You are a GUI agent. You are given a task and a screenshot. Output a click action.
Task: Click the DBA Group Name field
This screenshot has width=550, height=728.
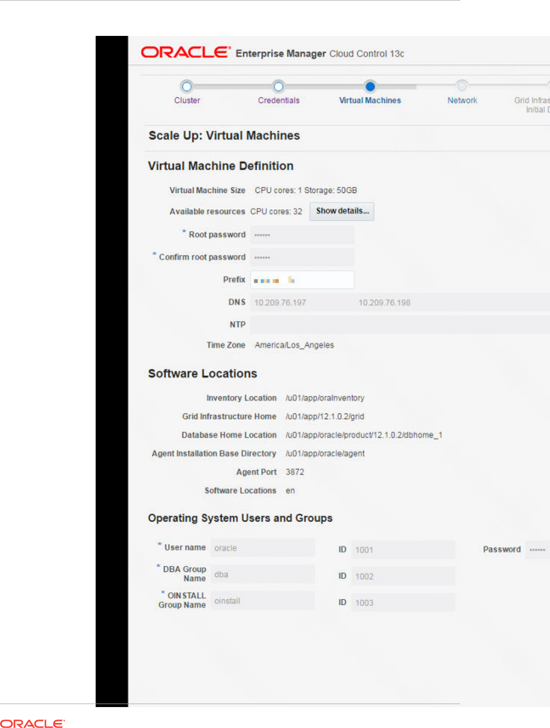[x=263, y=574]
